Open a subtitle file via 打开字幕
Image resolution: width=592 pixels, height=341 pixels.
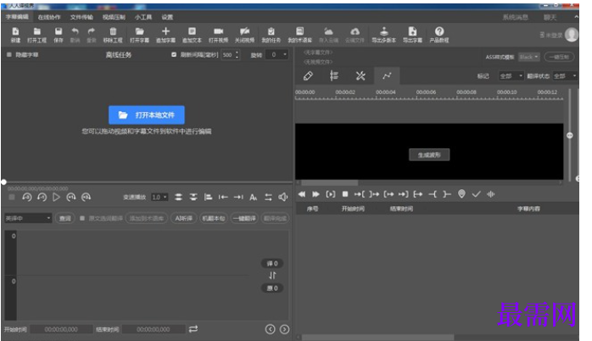point(139,35)
